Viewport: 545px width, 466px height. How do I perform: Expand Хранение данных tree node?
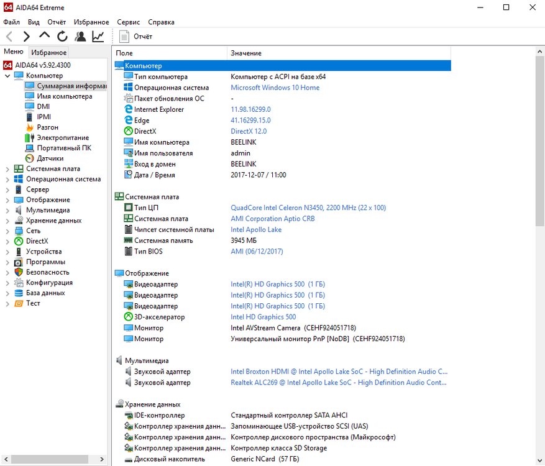(7, 221)
